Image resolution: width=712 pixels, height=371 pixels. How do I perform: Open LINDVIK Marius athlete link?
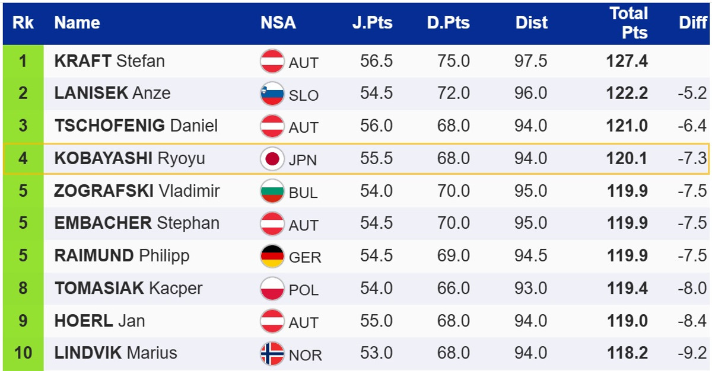click(x=116, y=353)
